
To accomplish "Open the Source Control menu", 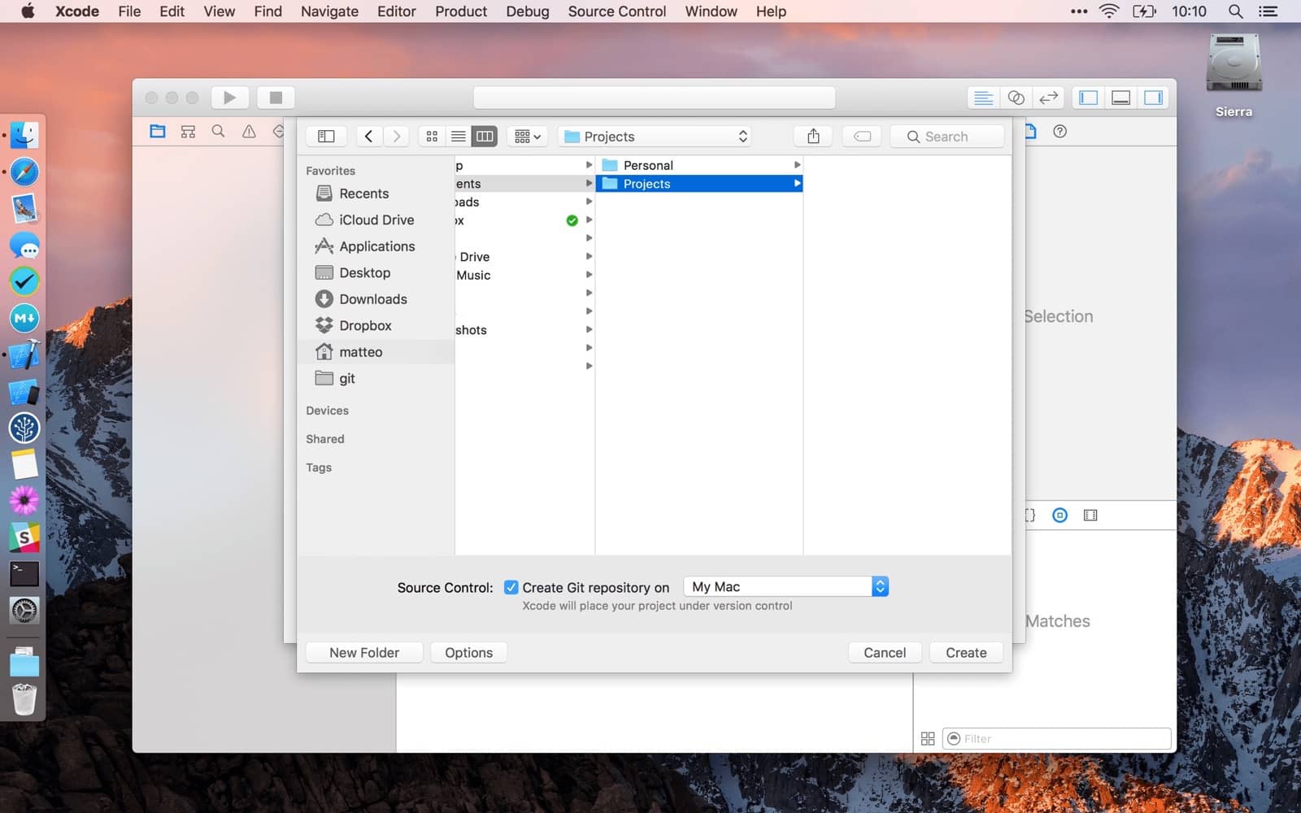I will click(x=616, y=11).
